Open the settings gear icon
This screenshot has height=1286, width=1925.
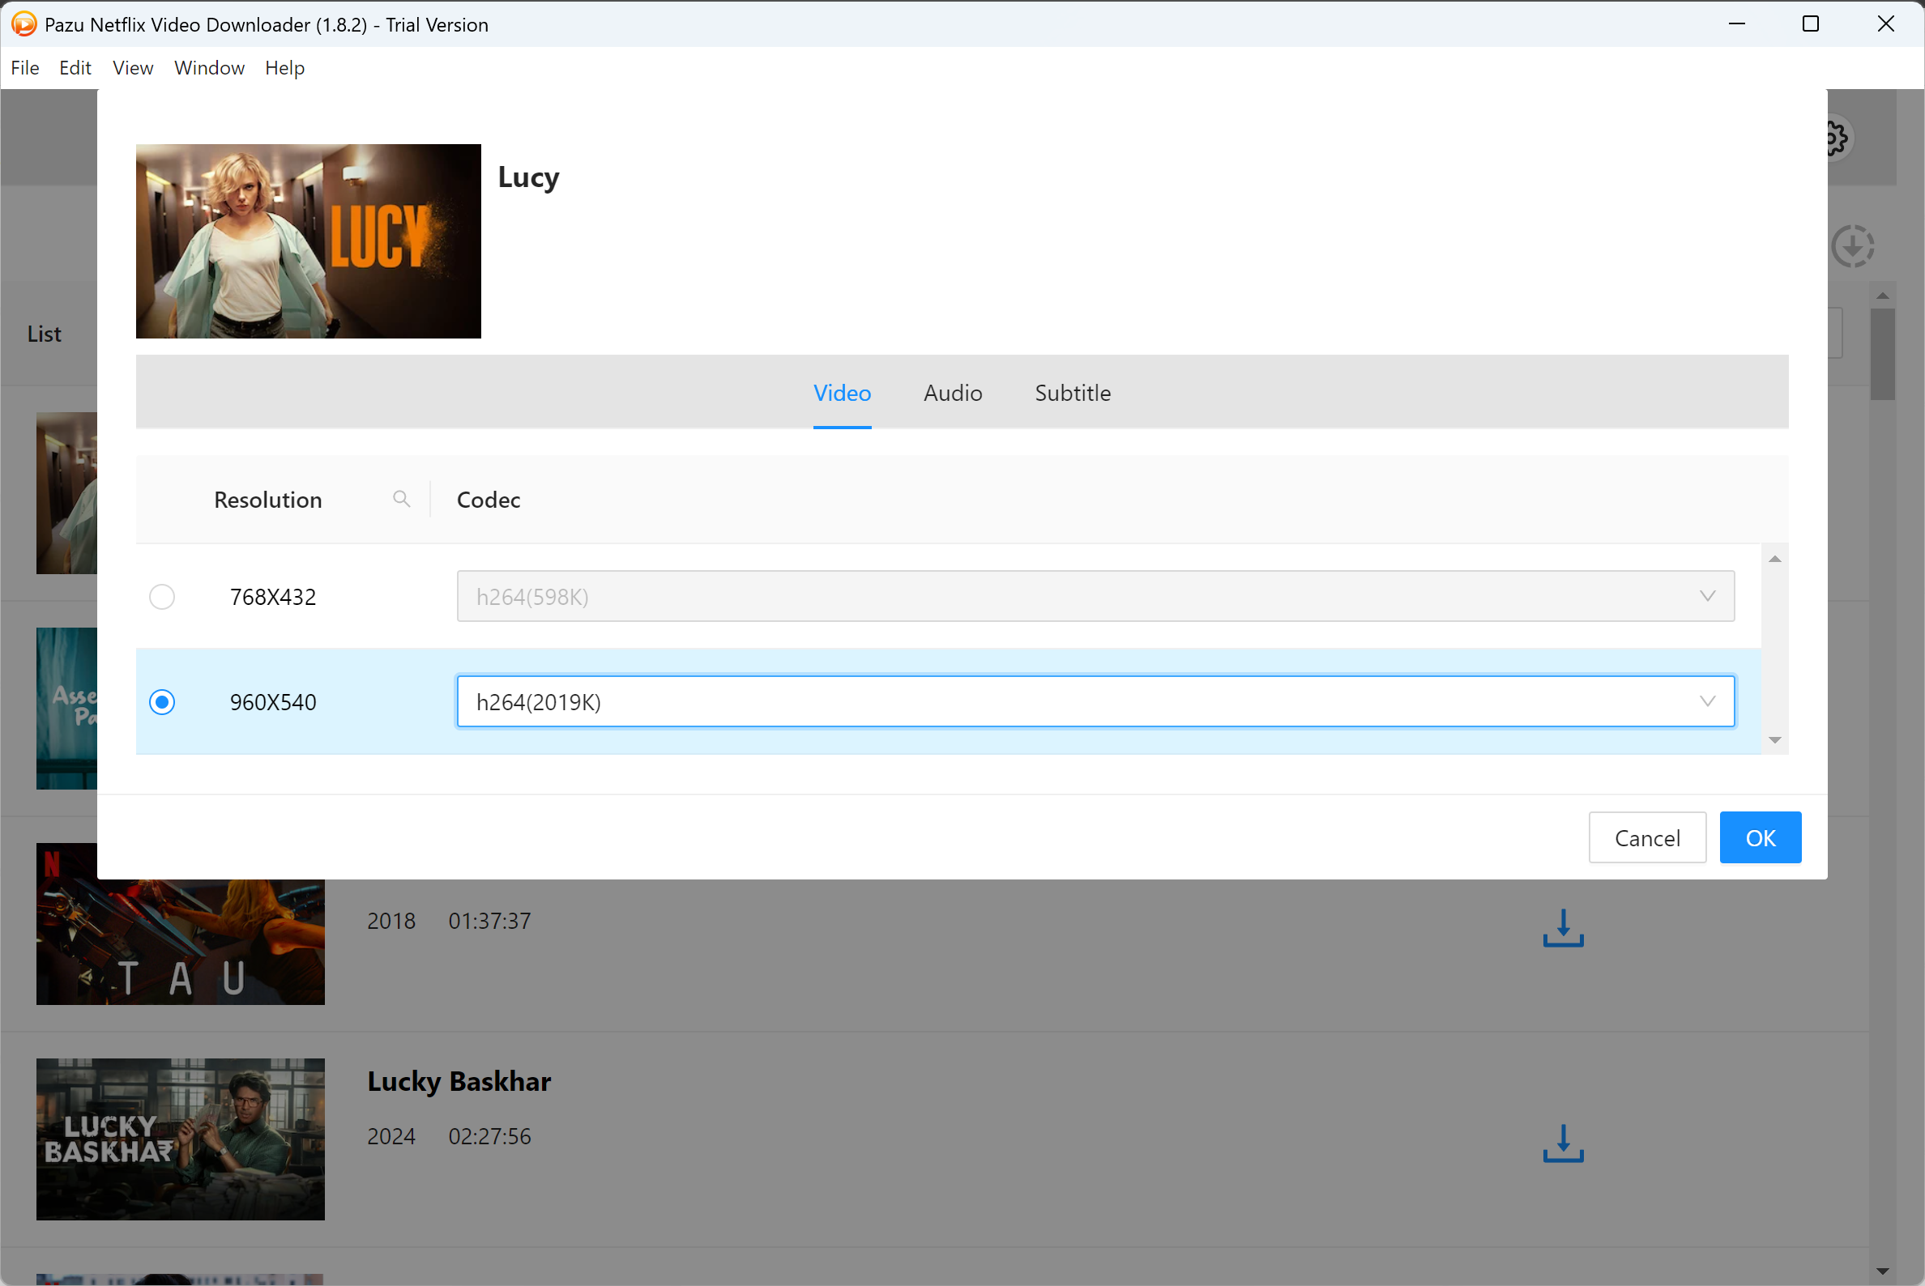(x=1837, y=138)
